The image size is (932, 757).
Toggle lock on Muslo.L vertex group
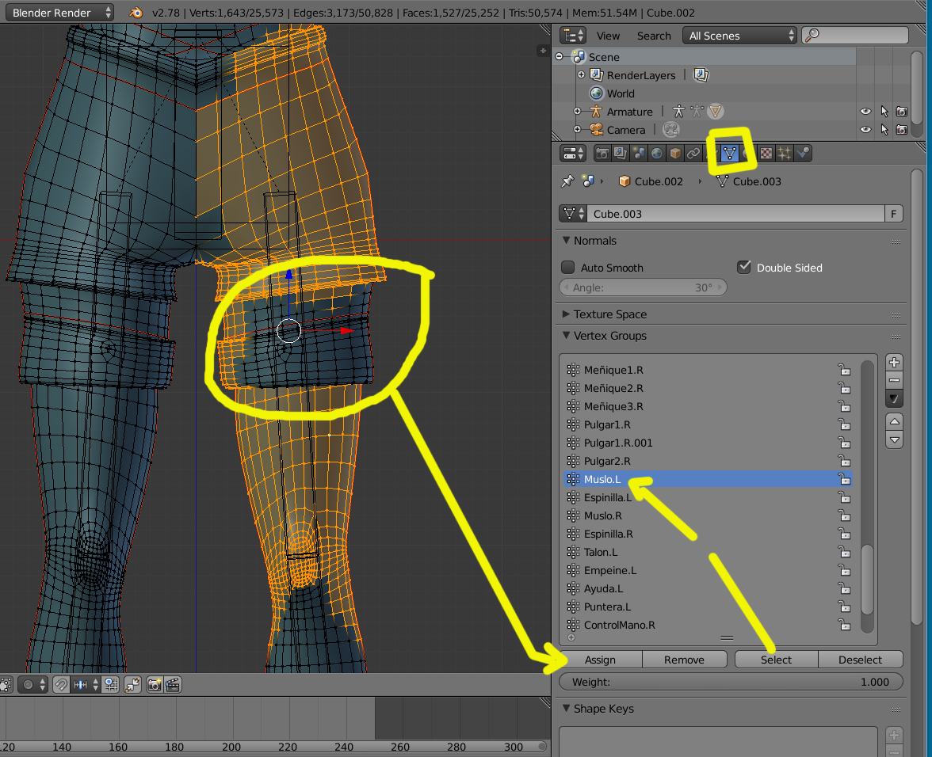point(845,479)
